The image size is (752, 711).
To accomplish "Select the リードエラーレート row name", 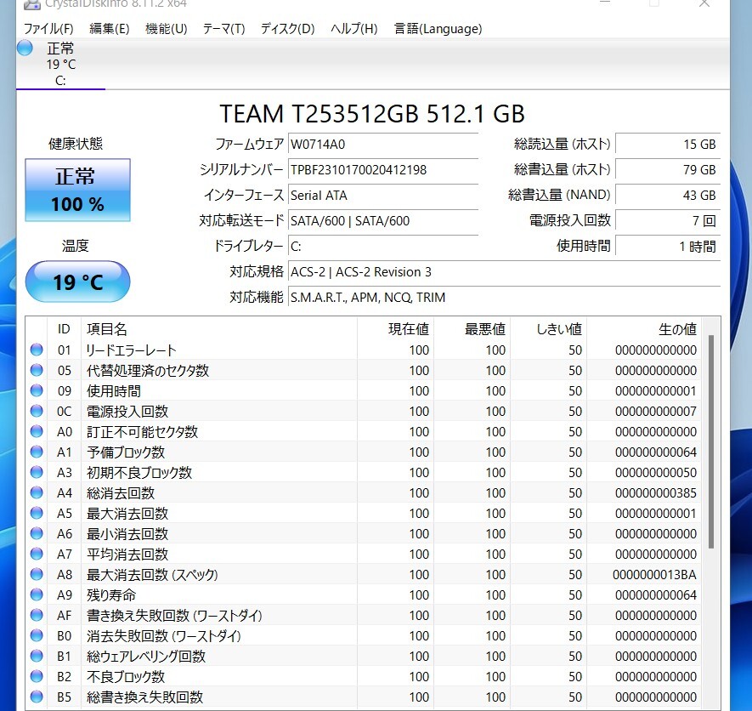I will click(131, 350).
